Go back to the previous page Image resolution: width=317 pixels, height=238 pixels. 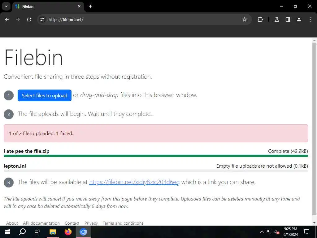pyautogui.click(x=7, y=20)
